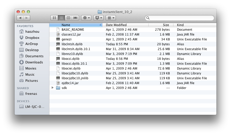
Task: Go back with the left arrow button
Action: coord(20,18)
